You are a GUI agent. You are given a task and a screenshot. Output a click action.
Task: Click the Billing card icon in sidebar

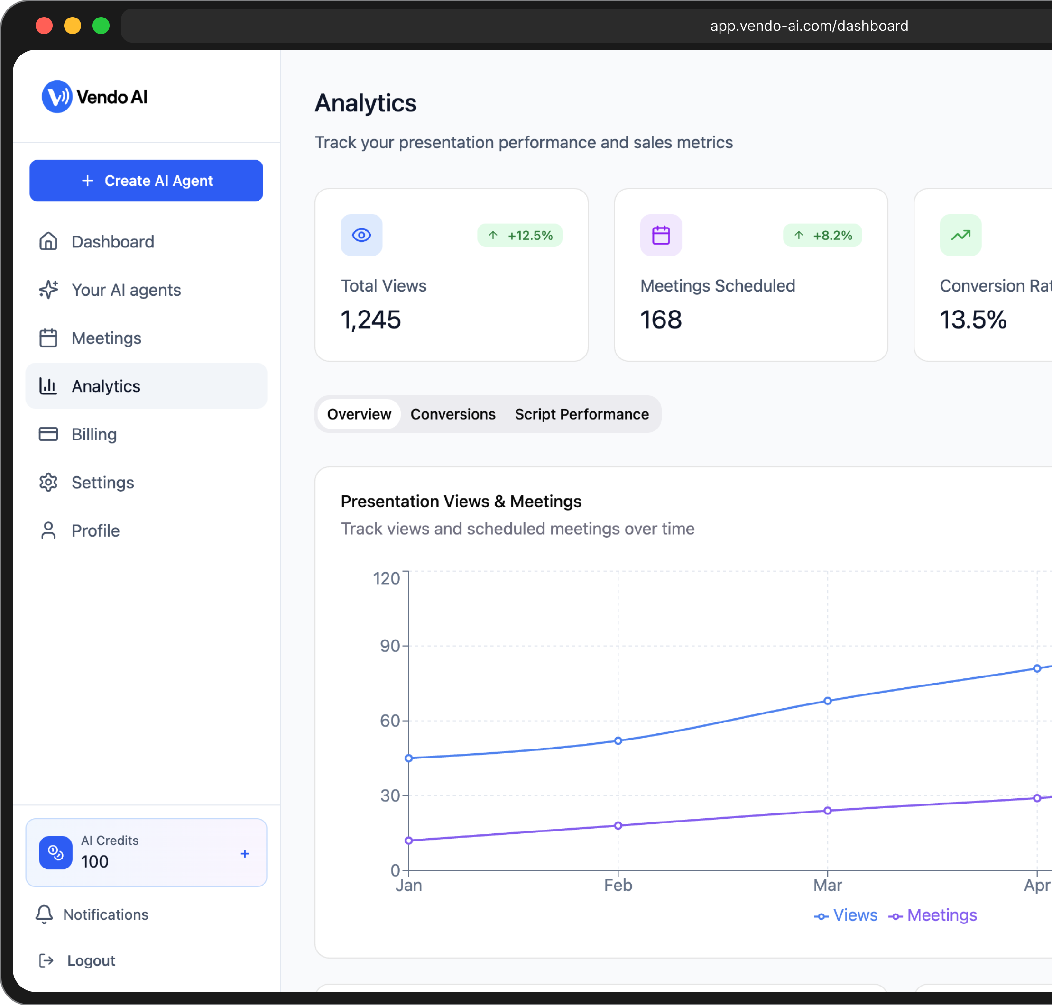click(x=48, y=434)
